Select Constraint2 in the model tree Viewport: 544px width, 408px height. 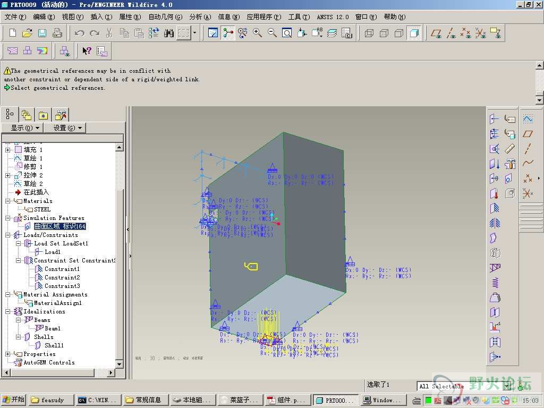(x=62, y=277)
